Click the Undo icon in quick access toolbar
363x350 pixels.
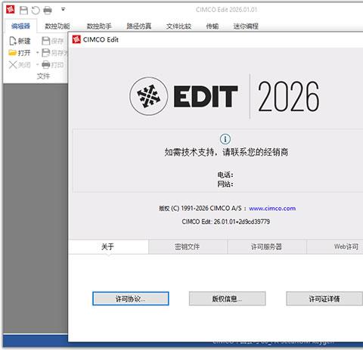36,10
